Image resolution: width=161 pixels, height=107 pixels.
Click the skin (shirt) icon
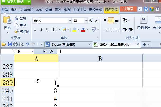(158, 9)
